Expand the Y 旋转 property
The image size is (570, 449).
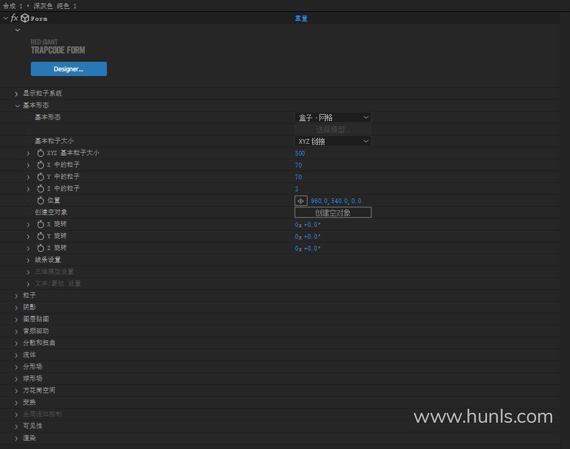pos(28,237)
